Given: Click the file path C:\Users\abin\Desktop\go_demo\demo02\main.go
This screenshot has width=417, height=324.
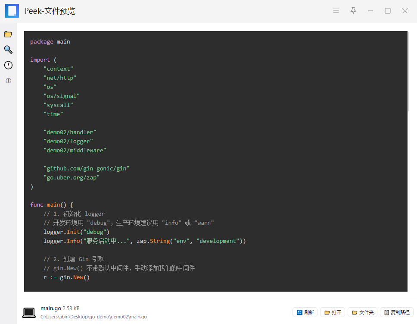Looking at the screenshot, I should (x=93, y=317).
